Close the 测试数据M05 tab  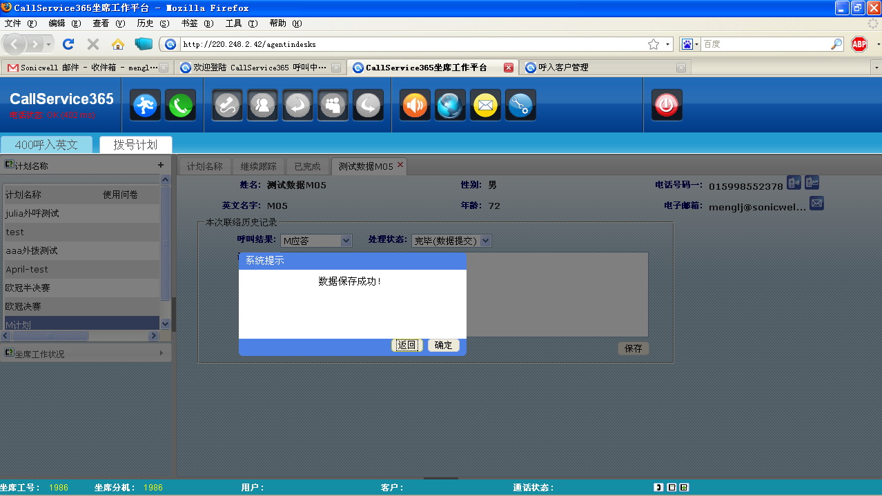[400, 165]
